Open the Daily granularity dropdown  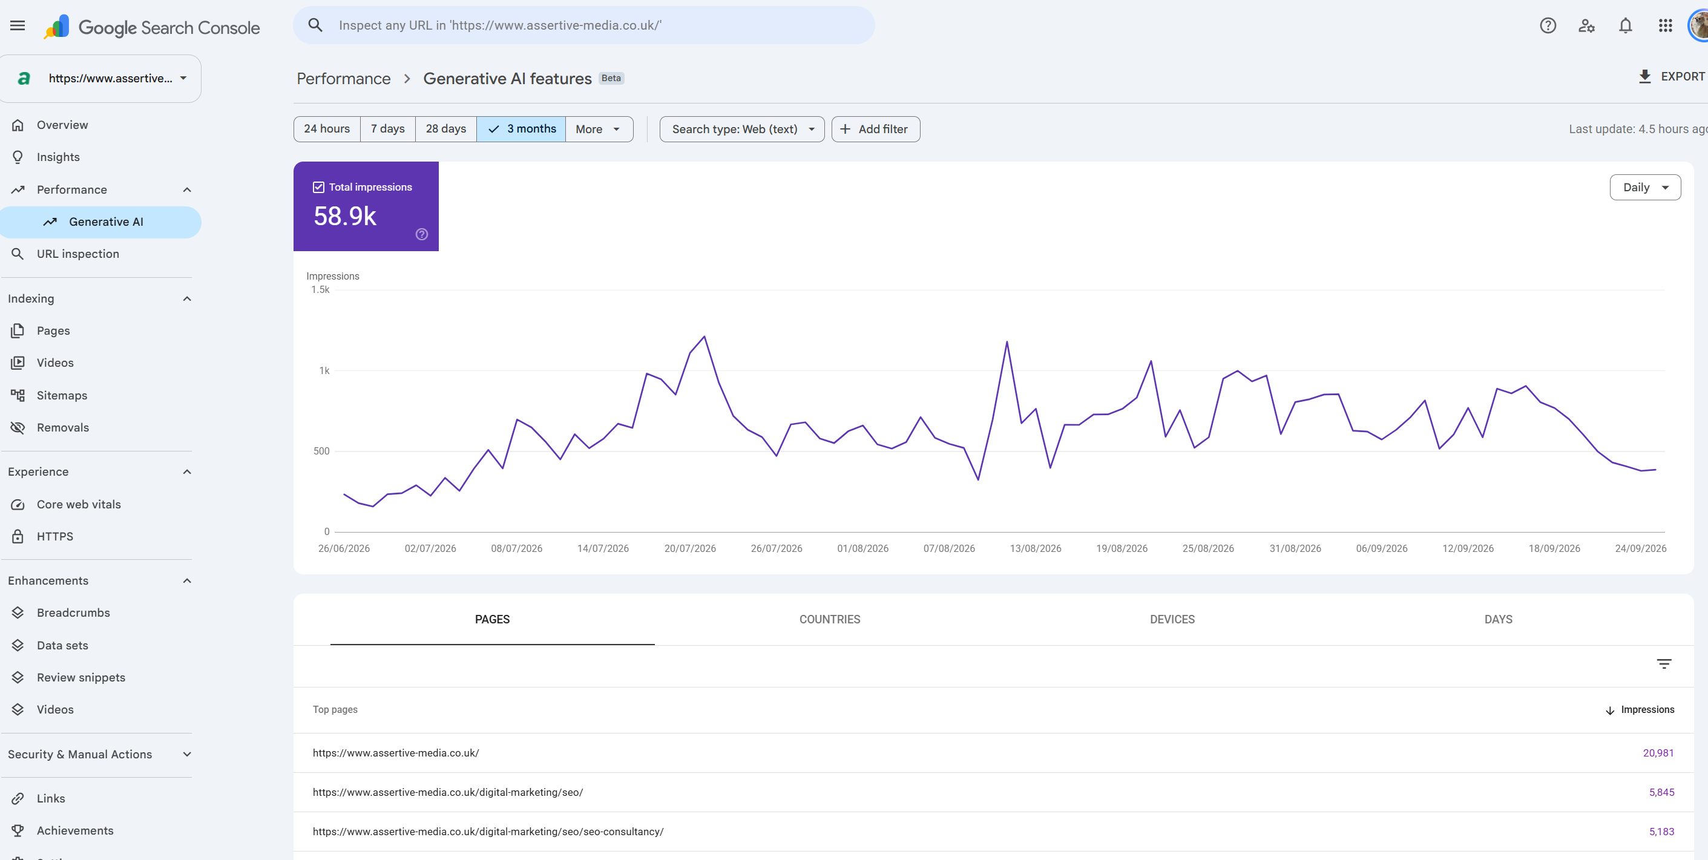1645,188
